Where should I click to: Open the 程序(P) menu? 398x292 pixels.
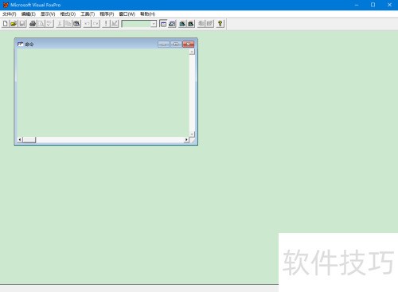(107, 14)
